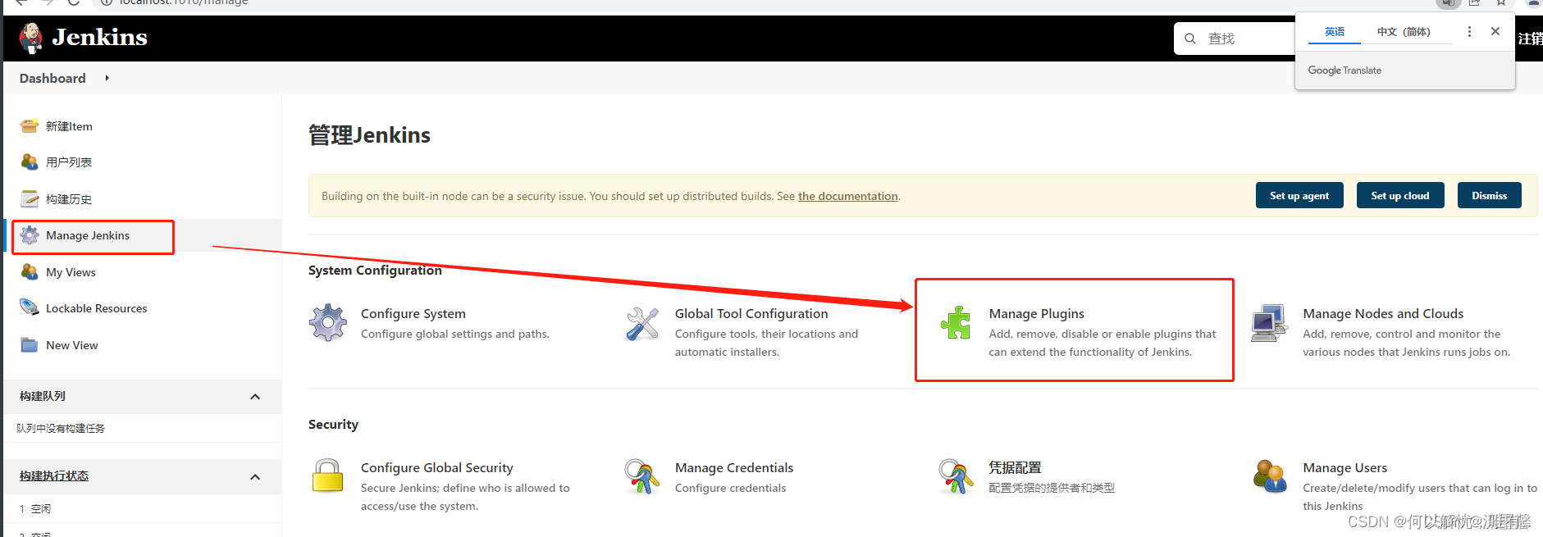Click the search magnifier icon
1543x537 pixels.
[1190, 39]
